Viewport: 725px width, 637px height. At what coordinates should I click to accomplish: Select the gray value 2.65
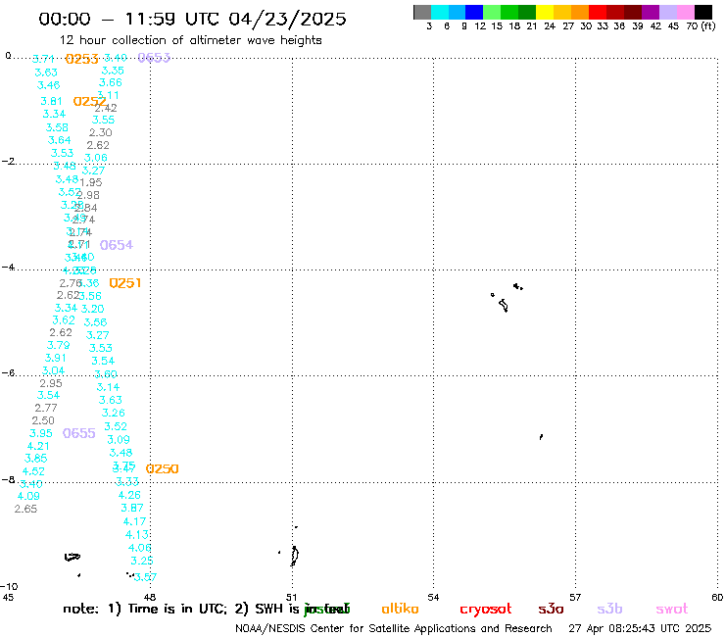[25, 509]
